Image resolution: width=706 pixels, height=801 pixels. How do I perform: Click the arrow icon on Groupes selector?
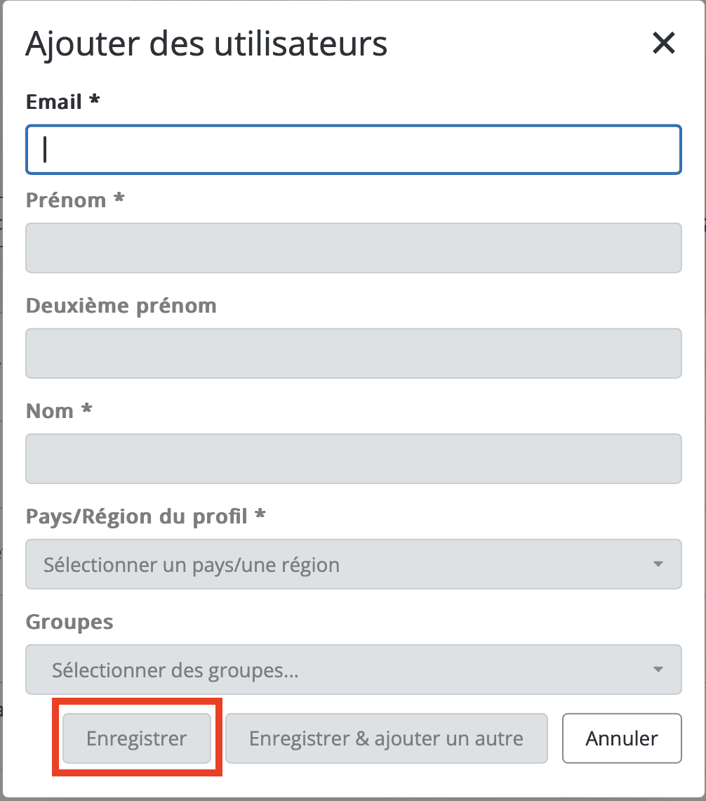pyautogui.click(x=658, y=670)
